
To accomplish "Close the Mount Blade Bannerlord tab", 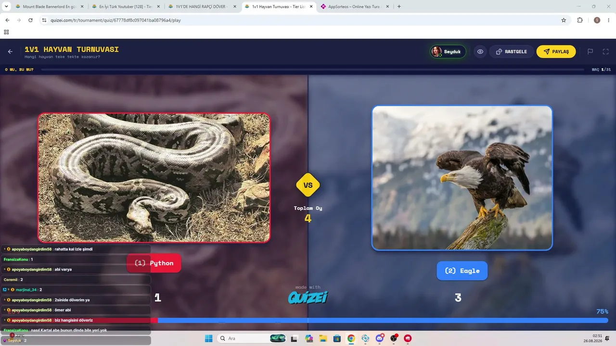I will pos(82,7).
